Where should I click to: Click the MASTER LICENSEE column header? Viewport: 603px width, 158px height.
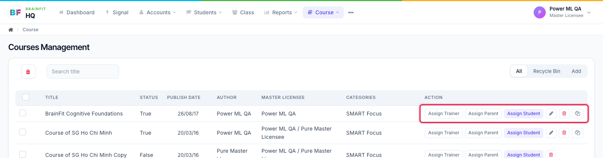tap(283, 97)
